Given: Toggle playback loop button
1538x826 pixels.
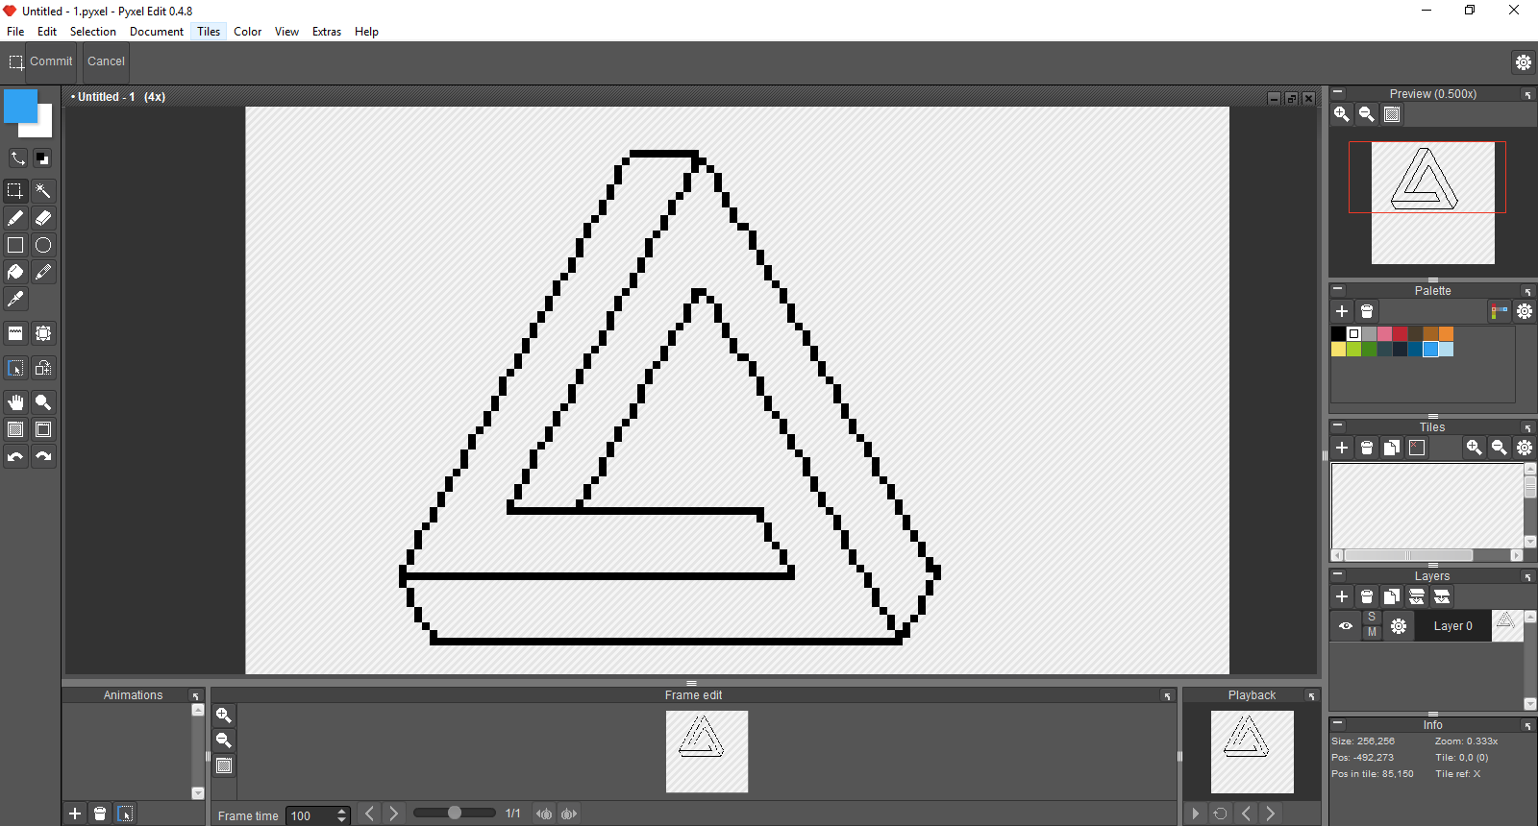Looking at the screenshot, I should click(x=1221, y=814).
